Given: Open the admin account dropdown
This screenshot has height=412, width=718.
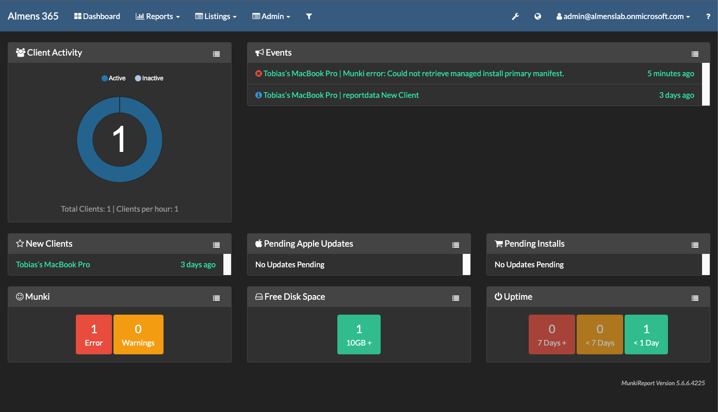Looking at the screenshot, I should coord(623,16).
